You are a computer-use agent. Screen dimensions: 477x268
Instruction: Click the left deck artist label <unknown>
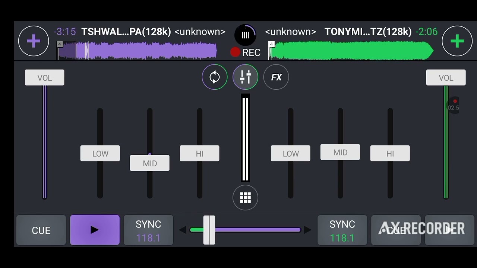click(200, 32)
